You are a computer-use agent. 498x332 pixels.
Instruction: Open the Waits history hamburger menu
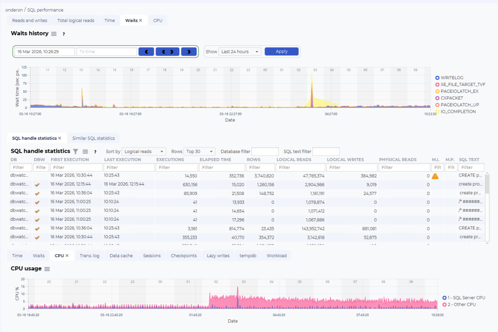click(53, 34)
